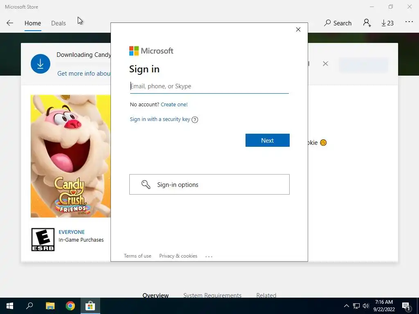419x314 pixels.
Task: Click the cookie emoji in the description
Action: [323, 143]
